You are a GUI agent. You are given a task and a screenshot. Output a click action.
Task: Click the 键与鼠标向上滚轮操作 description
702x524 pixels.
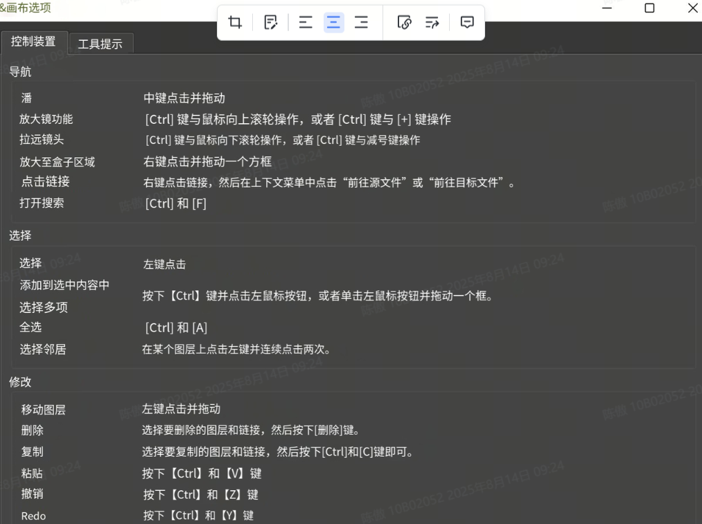[x=298, y=119]
